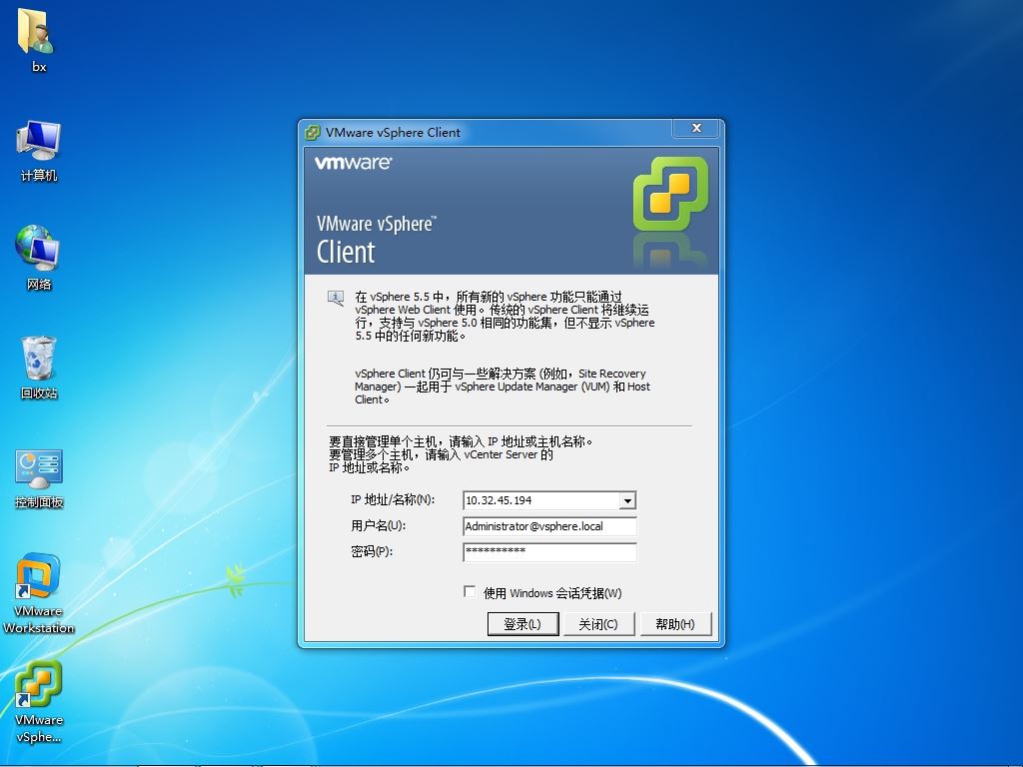The height and width of the screenshot is (767, 1023).
Task: Click the 密码(P): label
Action: tap(372, 551)
